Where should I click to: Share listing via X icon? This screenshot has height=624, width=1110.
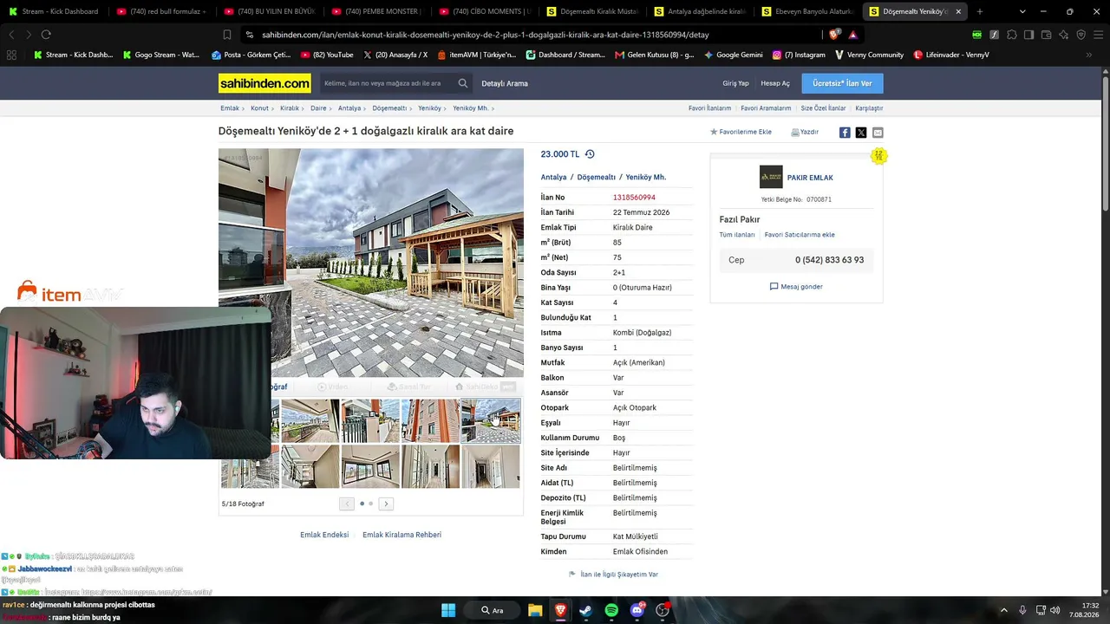pos(861,133)
